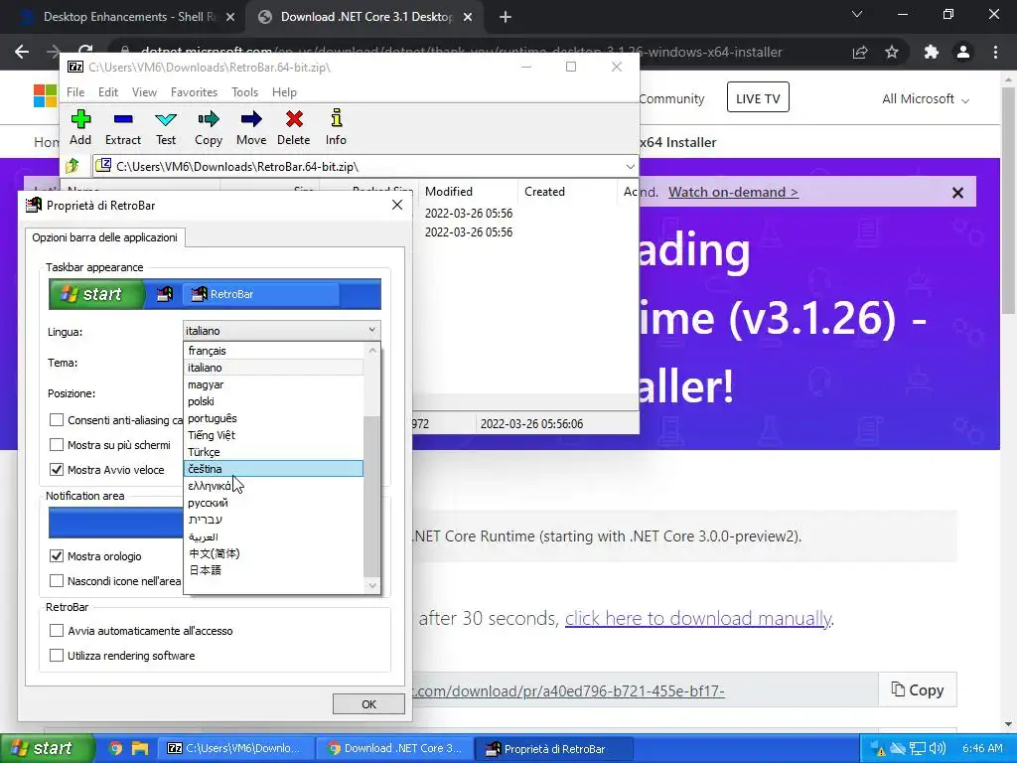Screen dimensions: 1017x763
Task: Click the Chrome back arrow
Action: (x=22, y=52)
